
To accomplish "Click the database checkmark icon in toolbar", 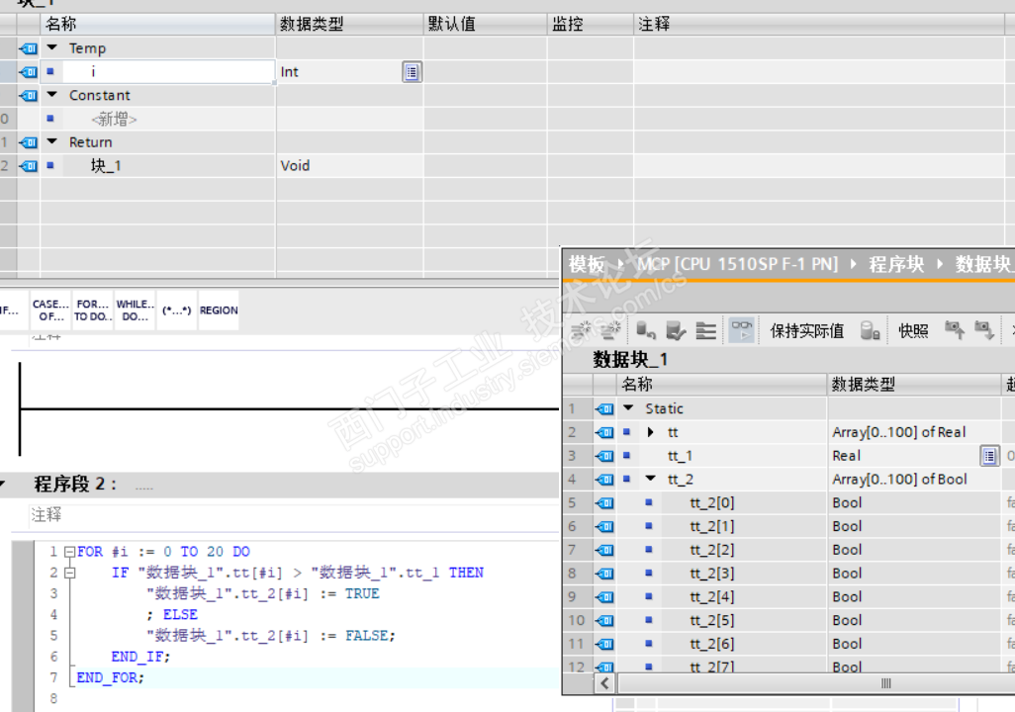I will (x=675, y=330).
